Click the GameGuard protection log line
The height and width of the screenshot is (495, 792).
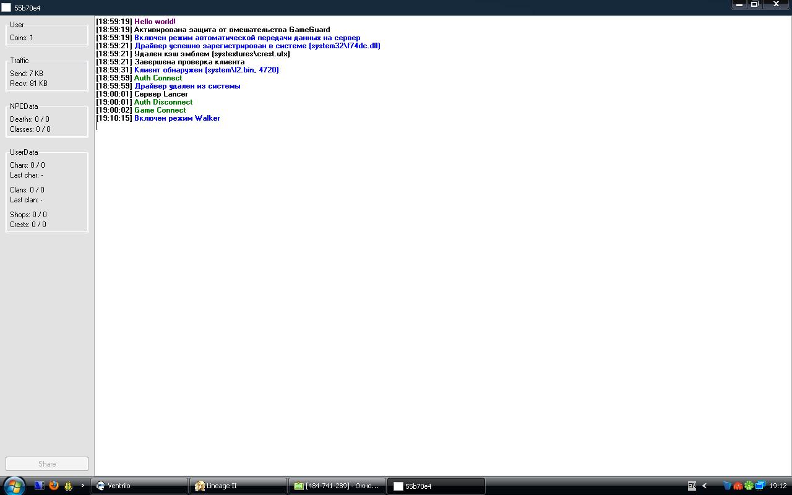(x=213, y=30)
